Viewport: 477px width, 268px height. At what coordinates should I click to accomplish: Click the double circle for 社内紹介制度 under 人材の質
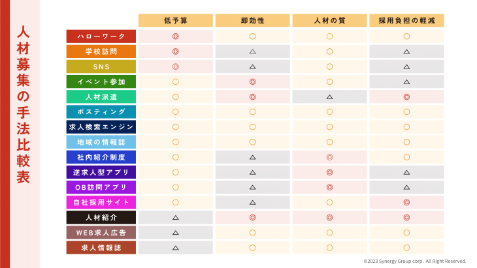(x=329, y=157)
